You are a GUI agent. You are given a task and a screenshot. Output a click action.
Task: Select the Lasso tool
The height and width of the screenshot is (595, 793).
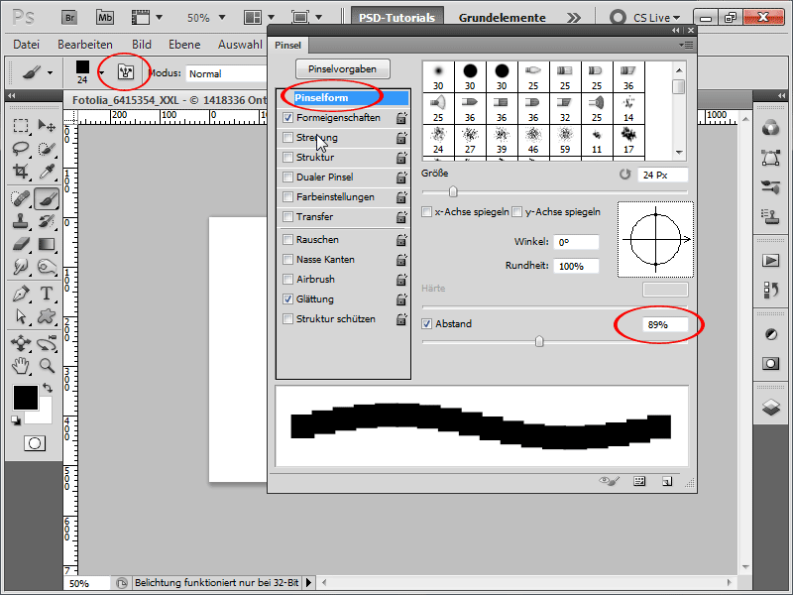(20, 149)
